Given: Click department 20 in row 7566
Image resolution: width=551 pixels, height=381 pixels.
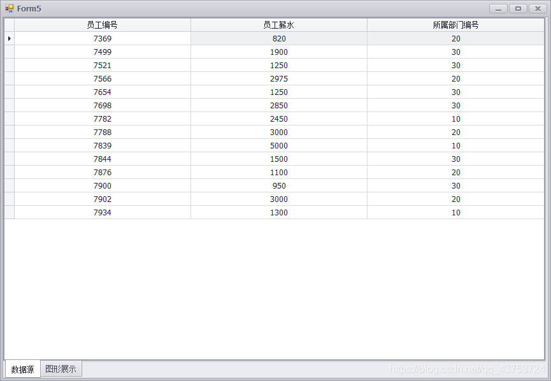Looking at the screenshot, I should click(x=455, y=78).
